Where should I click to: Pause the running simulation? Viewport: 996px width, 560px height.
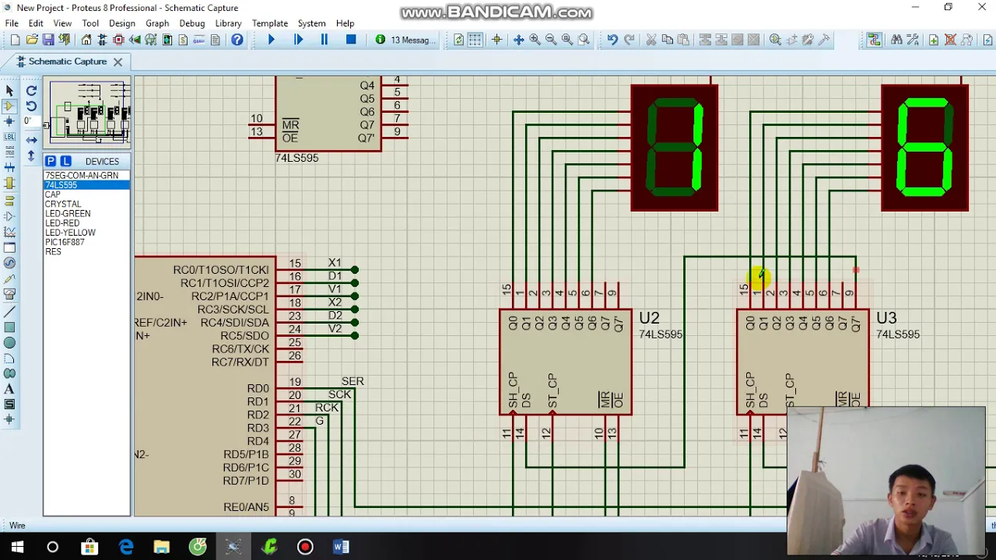[324, 40]
